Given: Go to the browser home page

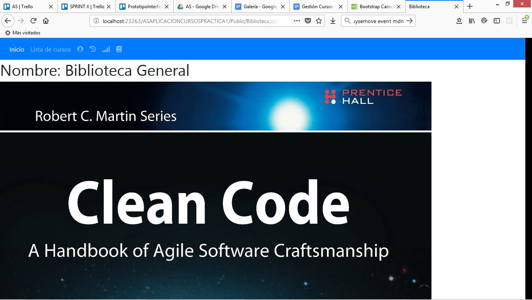Looking at the screenshot, I should tap(46, 21).
